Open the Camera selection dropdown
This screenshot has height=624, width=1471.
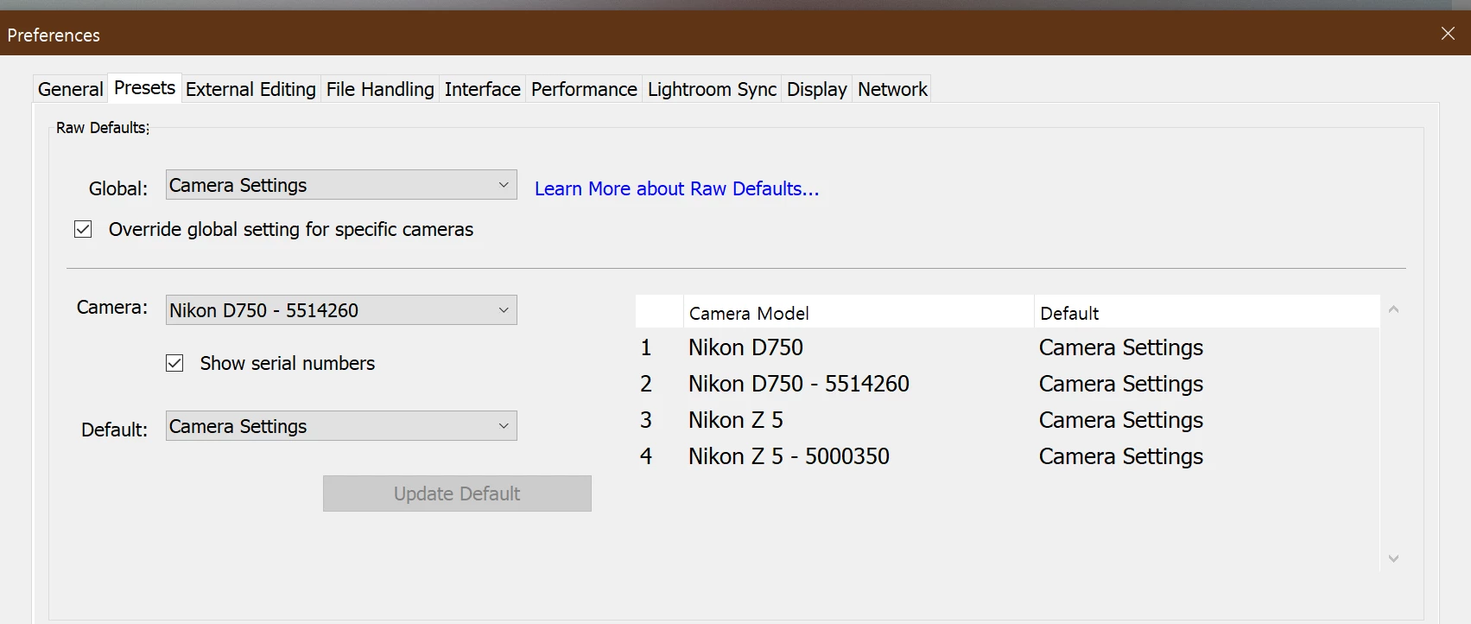pyautogui.click(x=341, y=310)
